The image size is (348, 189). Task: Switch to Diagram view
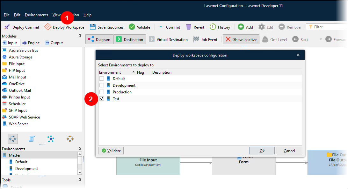99,39
